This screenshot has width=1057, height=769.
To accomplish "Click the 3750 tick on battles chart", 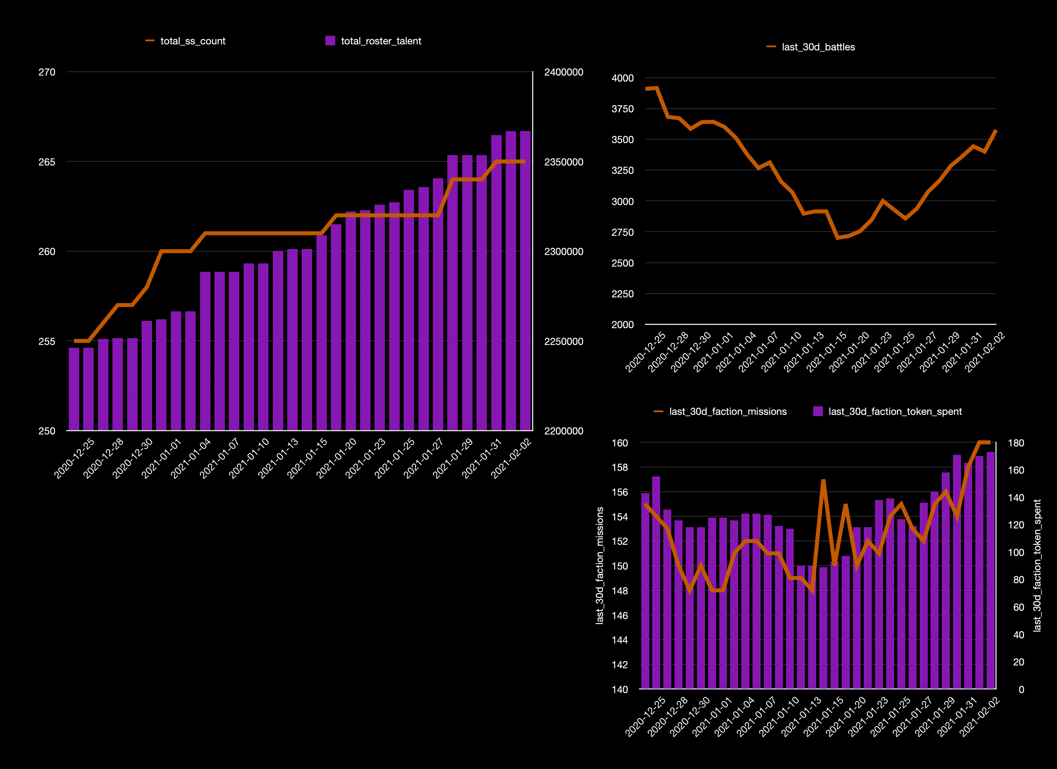I will [x=623, y=109].
